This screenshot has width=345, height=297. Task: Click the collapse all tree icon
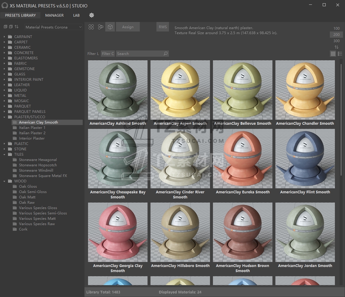click(x=11, y=27)
